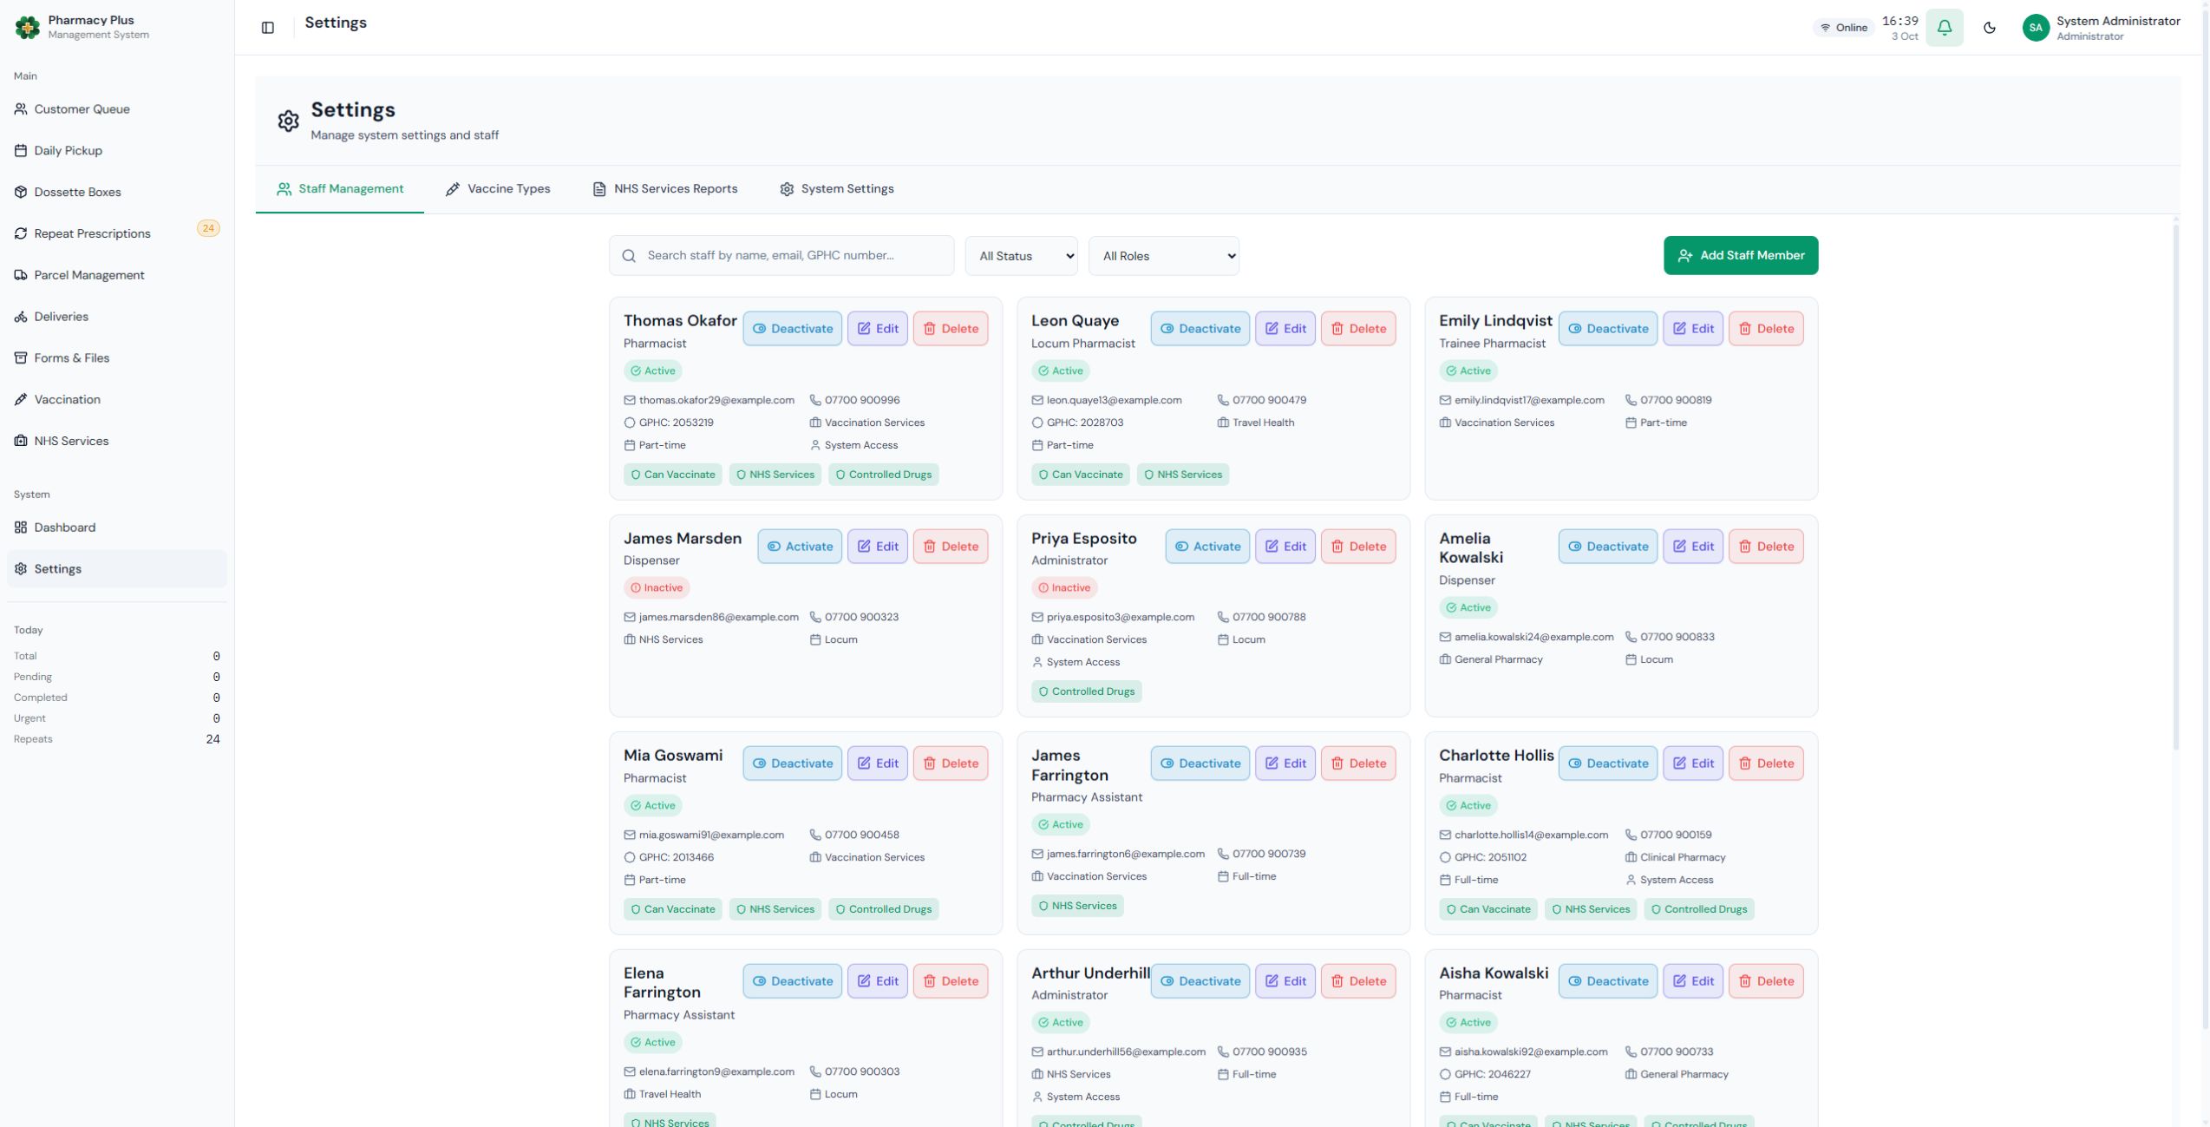Screen dimensions: 2210x1127
Task: Switch to Vaccine Types tab
Action: pos(498,189)
